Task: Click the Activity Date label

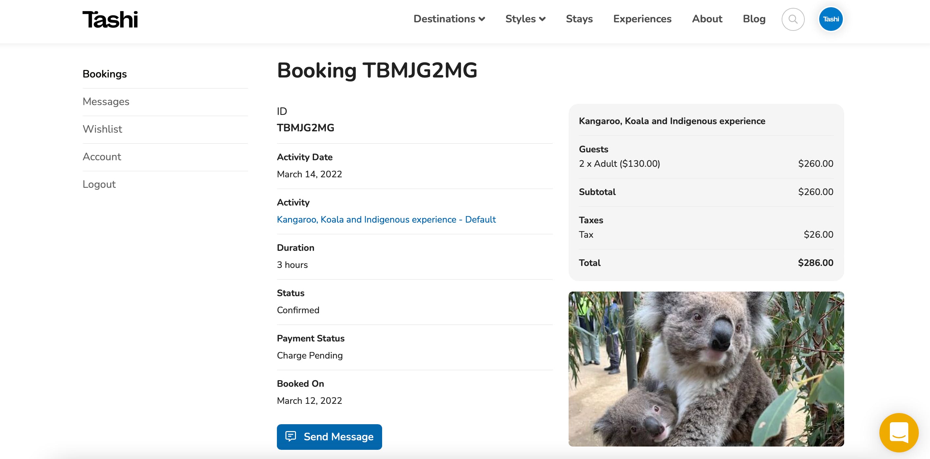Action: pos(305,157)
